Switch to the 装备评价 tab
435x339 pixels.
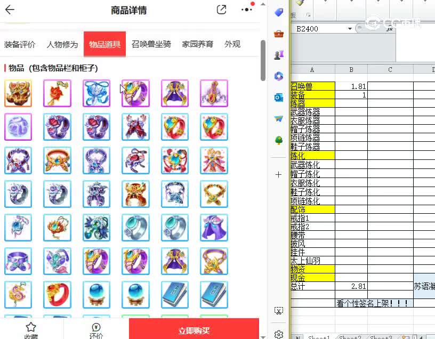click(20, 44)
